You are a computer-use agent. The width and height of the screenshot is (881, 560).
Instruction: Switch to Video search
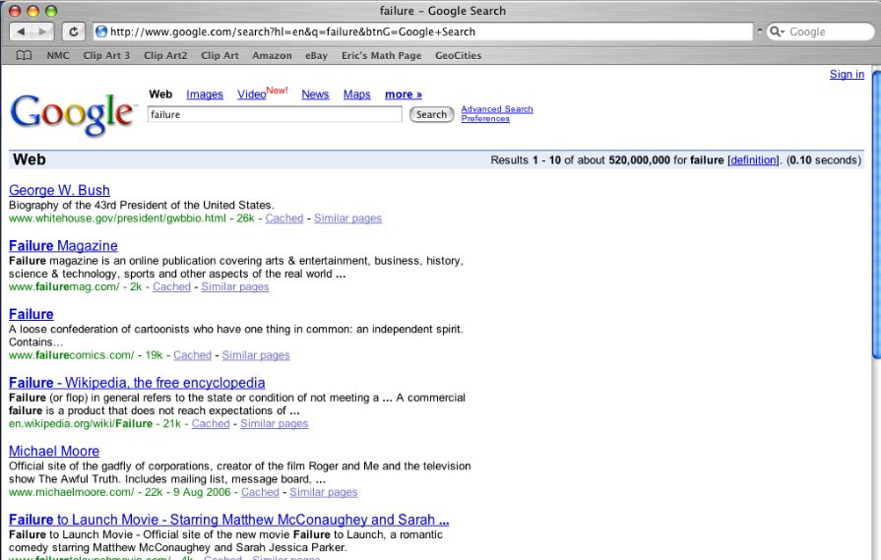[x=251, y=94]
